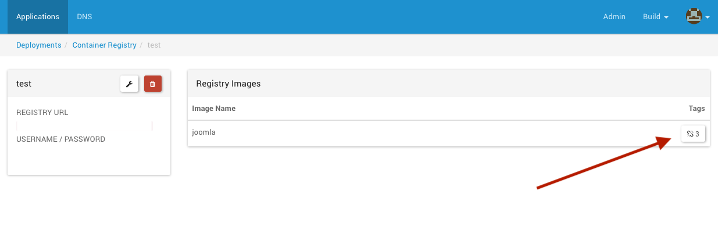Switch to the Applications tab
718x248 pixels.
[x=38, y=17]
